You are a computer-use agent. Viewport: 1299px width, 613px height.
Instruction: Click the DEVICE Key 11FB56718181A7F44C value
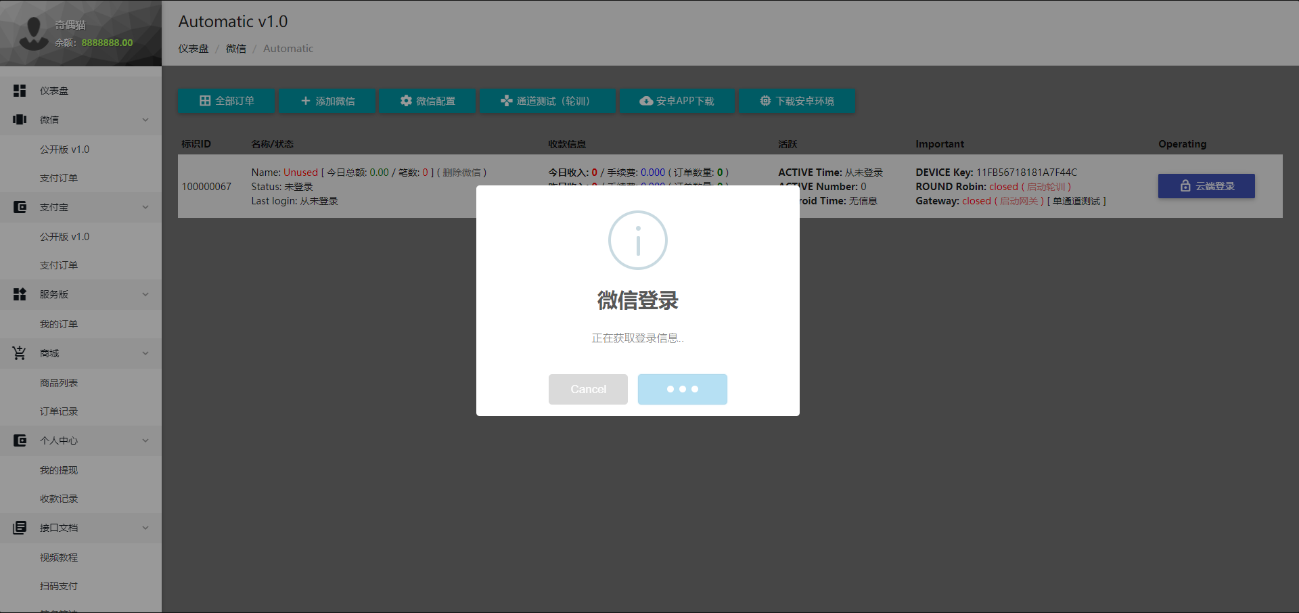1026,173
